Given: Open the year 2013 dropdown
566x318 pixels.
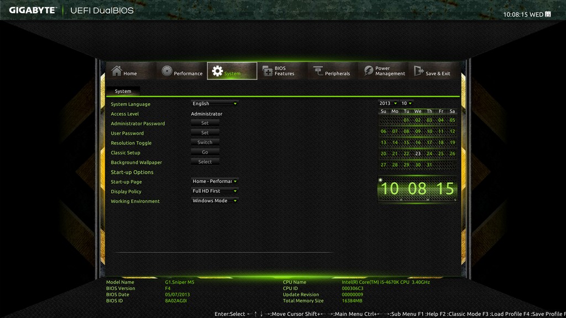Looking at the screenshot, I should (x=388, y=103).
